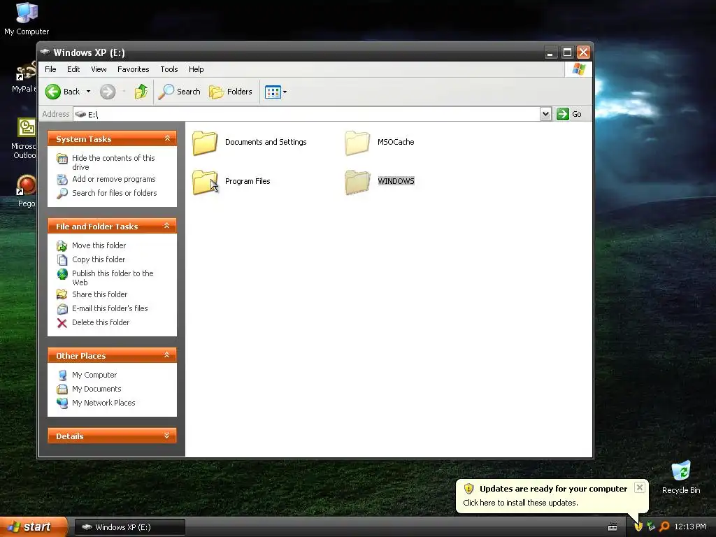The width and height of the screenshot is (716, 537).
Task: Select the MSOCache folder icon
Action: [357, 143]
